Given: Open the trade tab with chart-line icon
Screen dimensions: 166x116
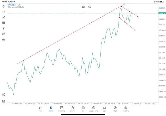Looking at the screenshot, I should (x=61, y=109).
